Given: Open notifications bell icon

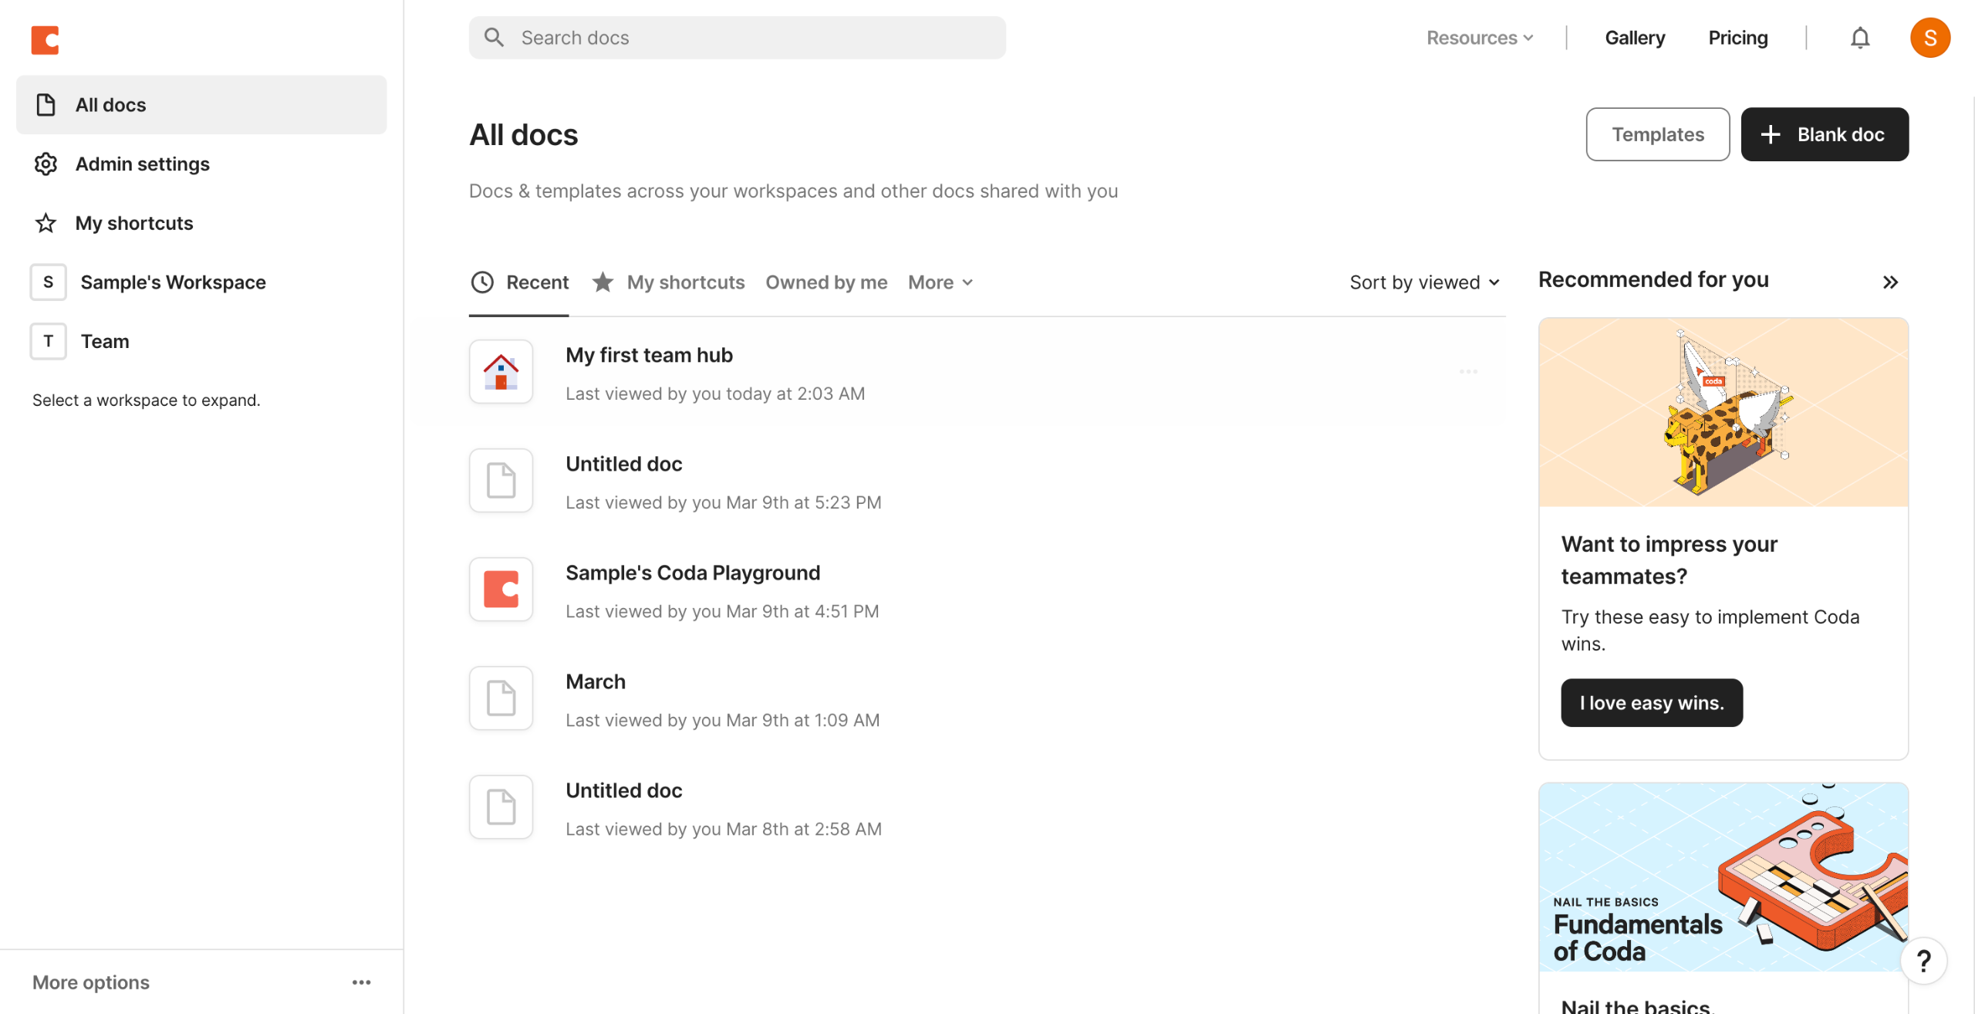Looking at the screenshot, I should (x=1859, y=38).
